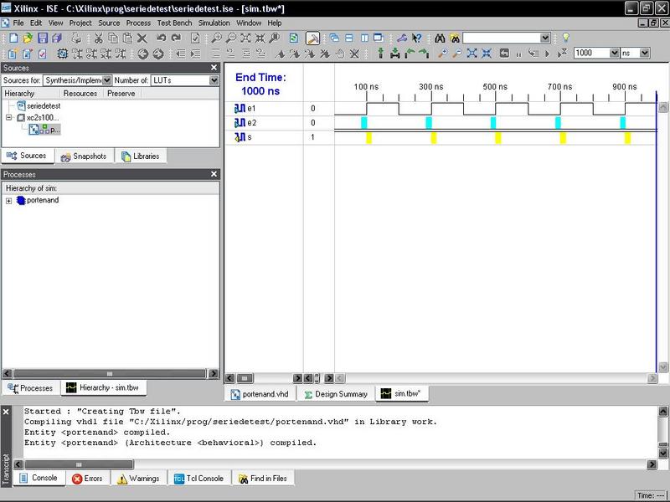This screenshot has width=670, height=502.
Task: Open the ns time unit dropdown
Action: coord(645,53)
